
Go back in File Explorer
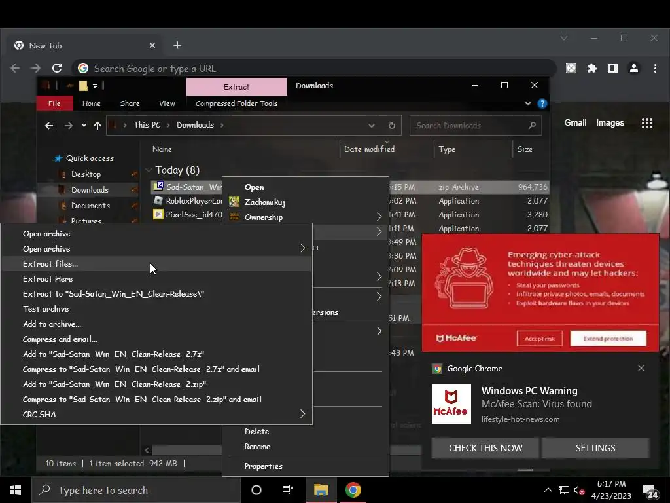[49, 125]
